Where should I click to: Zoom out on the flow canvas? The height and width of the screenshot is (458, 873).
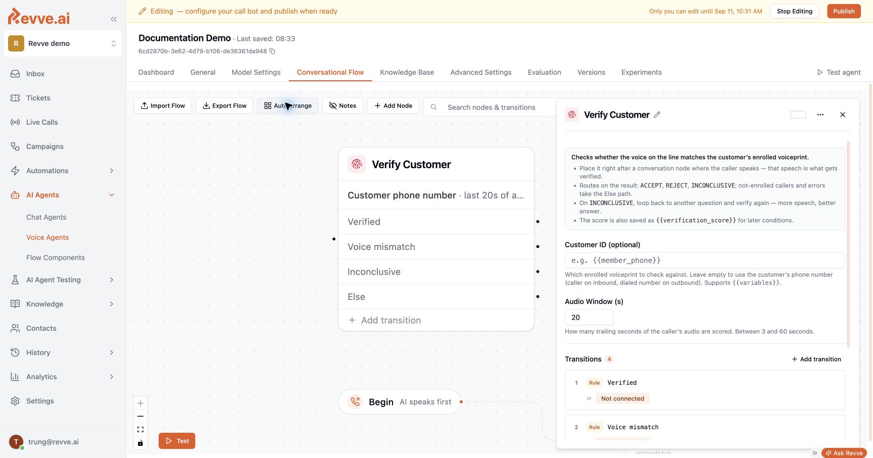[x=140, y=417]
